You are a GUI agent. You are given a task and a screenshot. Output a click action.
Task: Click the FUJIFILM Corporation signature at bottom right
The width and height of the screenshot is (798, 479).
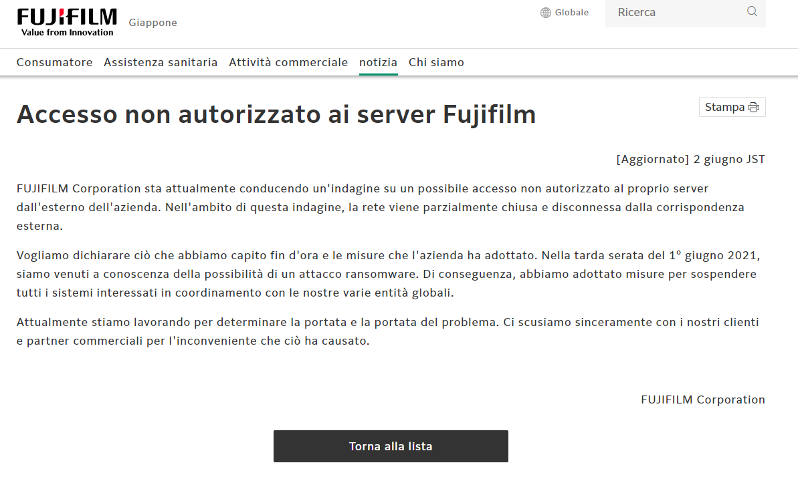coord(702,400)
